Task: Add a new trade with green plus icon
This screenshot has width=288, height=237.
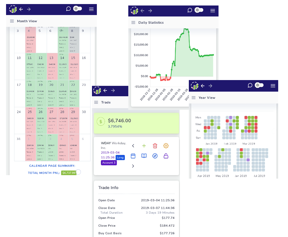Action: [x=144, y=146]
